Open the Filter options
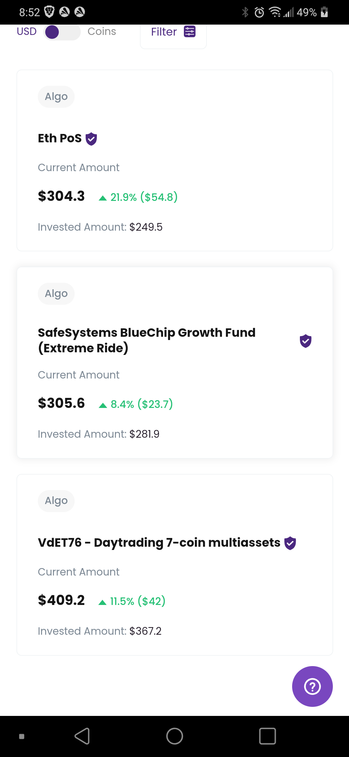 coord(173,32)
